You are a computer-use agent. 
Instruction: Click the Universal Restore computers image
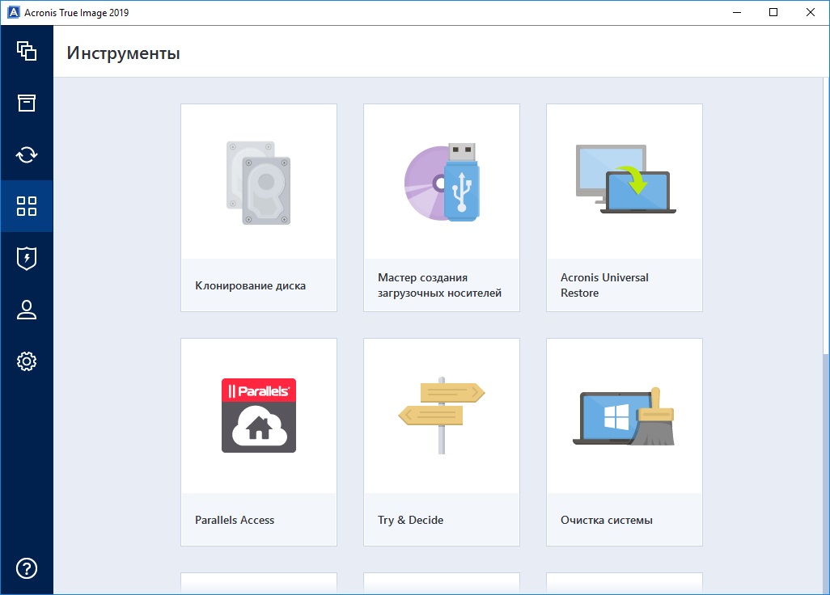click(625, 179)
